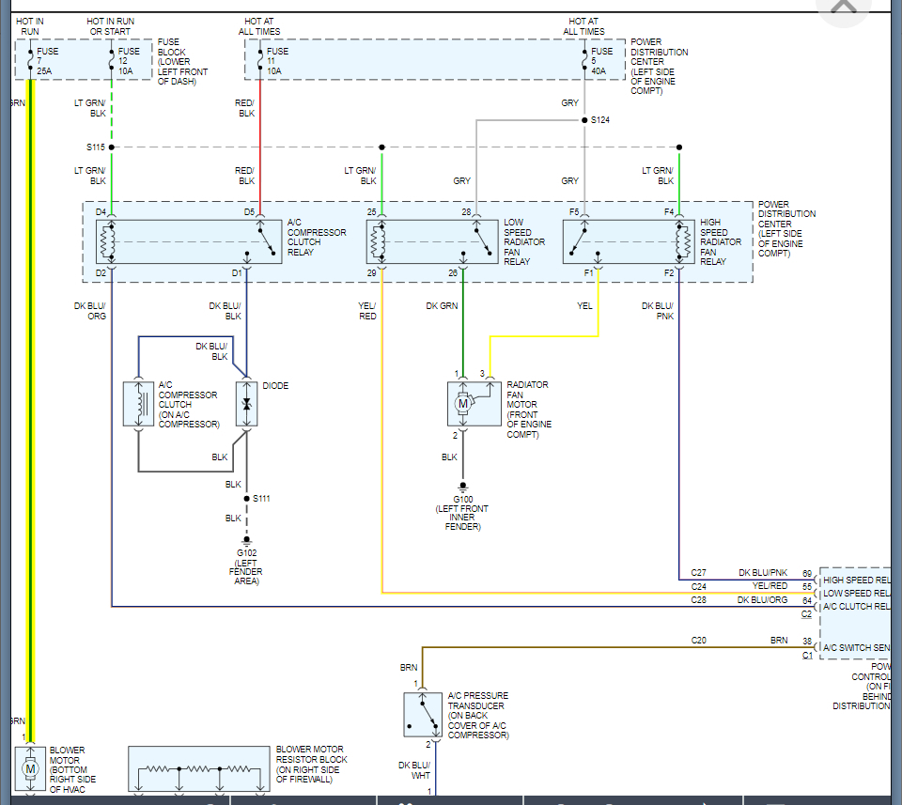Click the diode symbol
The image size is (902, 805).
[247, 404]
